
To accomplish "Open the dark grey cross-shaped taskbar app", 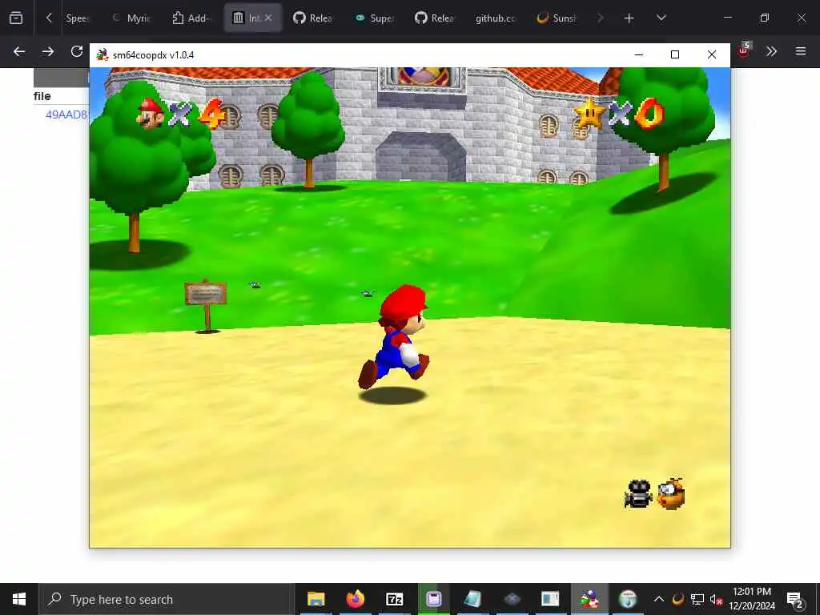I will pyautogui.click(x=512, y=599).
